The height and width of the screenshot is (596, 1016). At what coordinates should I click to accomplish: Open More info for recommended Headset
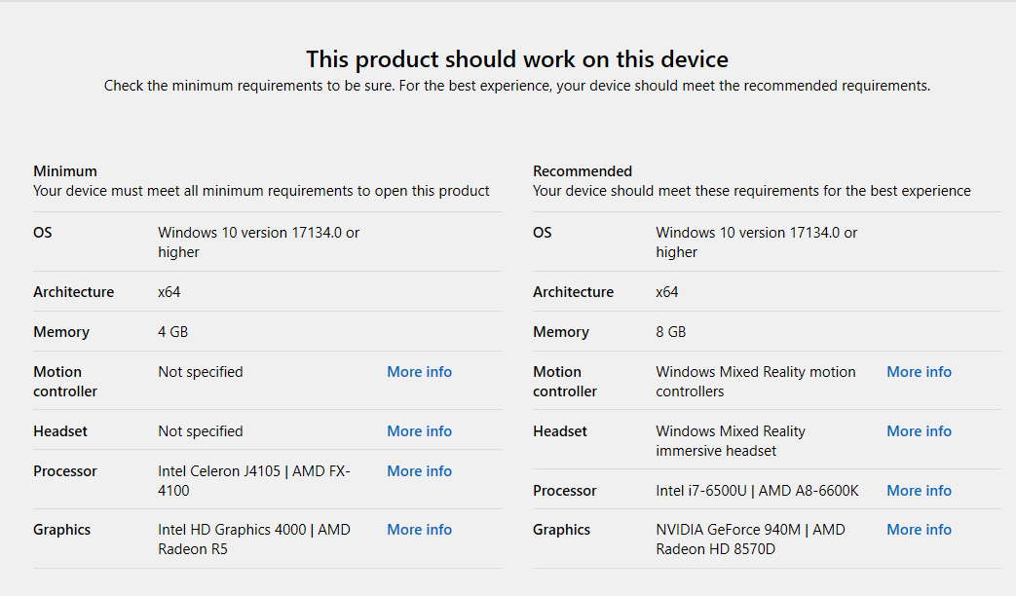coord(919,431)
